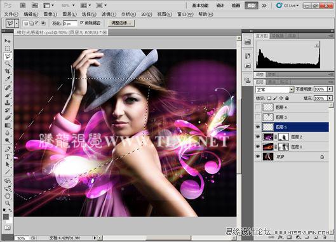Swap foreground and background colors
The height and width of the screenshot is (242, 336).
[10, 210]
